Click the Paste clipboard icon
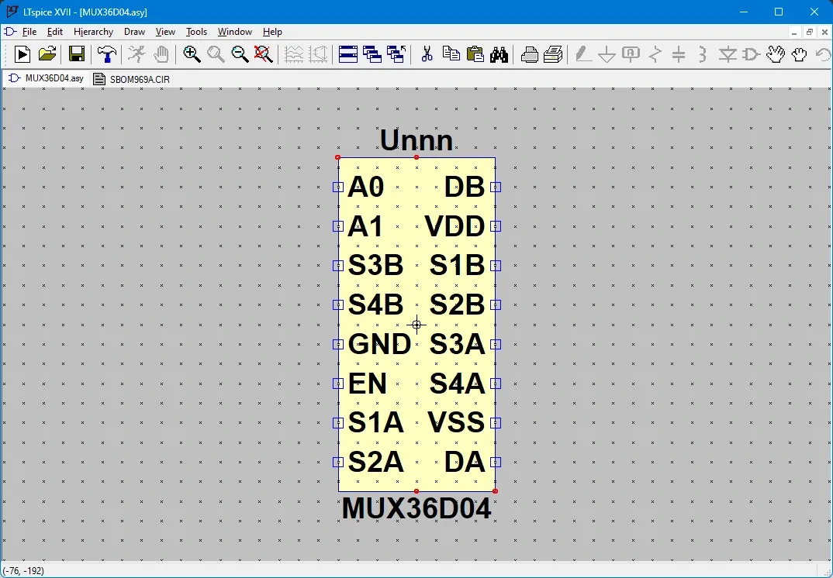The image size is (833, 578). click(475, 54)
